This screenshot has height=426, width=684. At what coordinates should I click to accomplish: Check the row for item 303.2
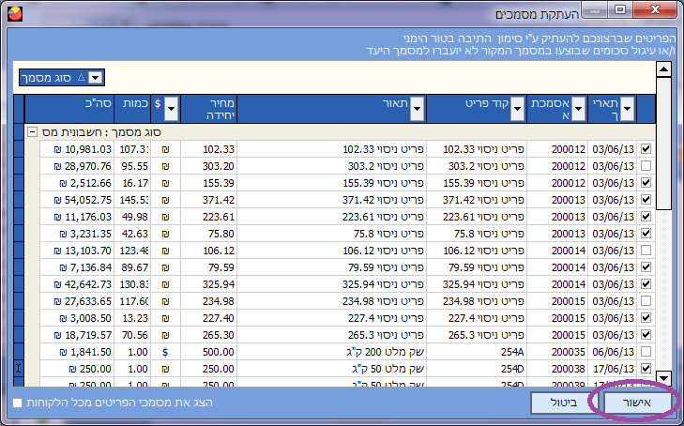[646, 165]
